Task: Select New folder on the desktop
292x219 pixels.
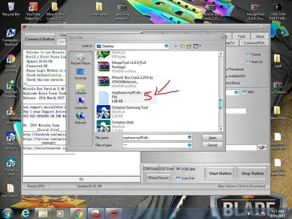Action: pyautogui.click(x=278, y=113)
